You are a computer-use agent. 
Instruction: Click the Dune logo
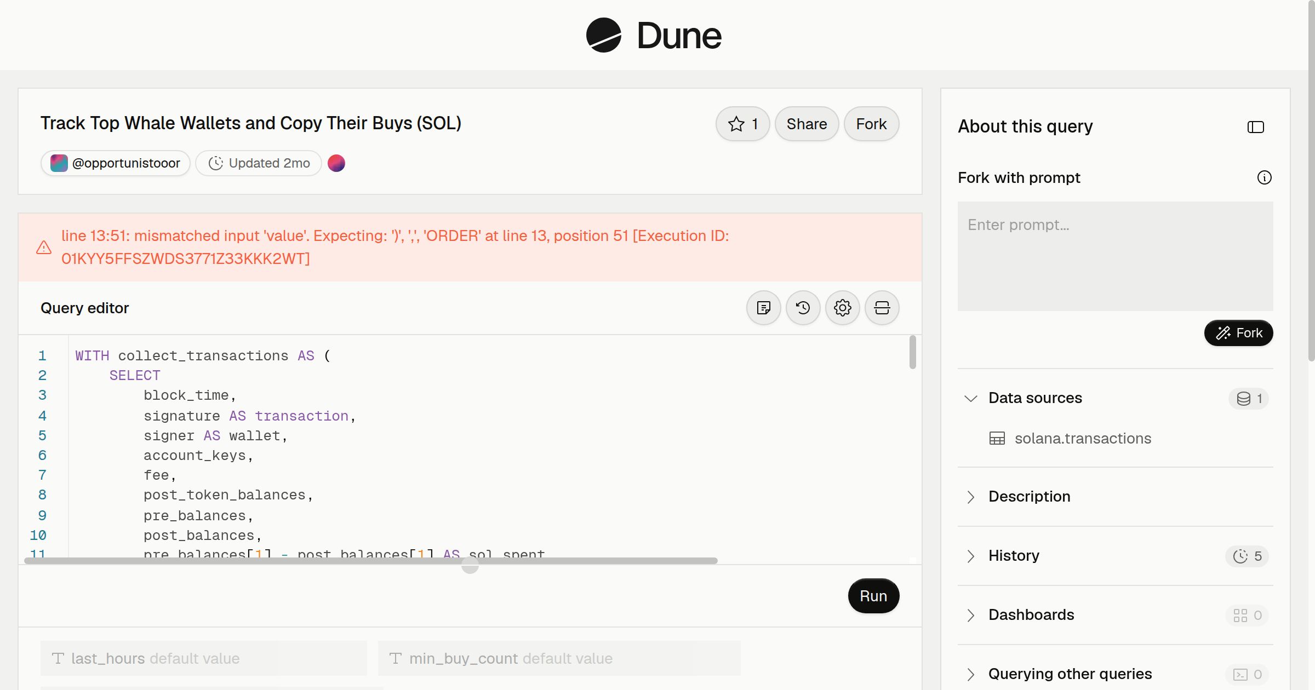pos(654,35)
